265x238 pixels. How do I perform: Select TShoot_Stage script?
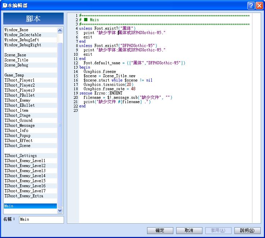(30, 116)
